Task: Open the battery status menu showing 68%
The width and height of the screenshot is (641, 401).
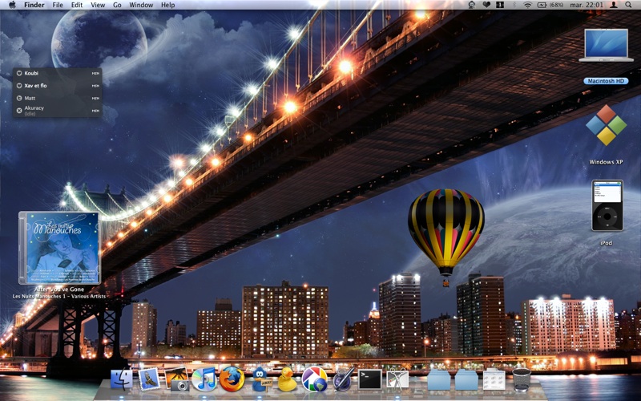Action: coord(550,5)
